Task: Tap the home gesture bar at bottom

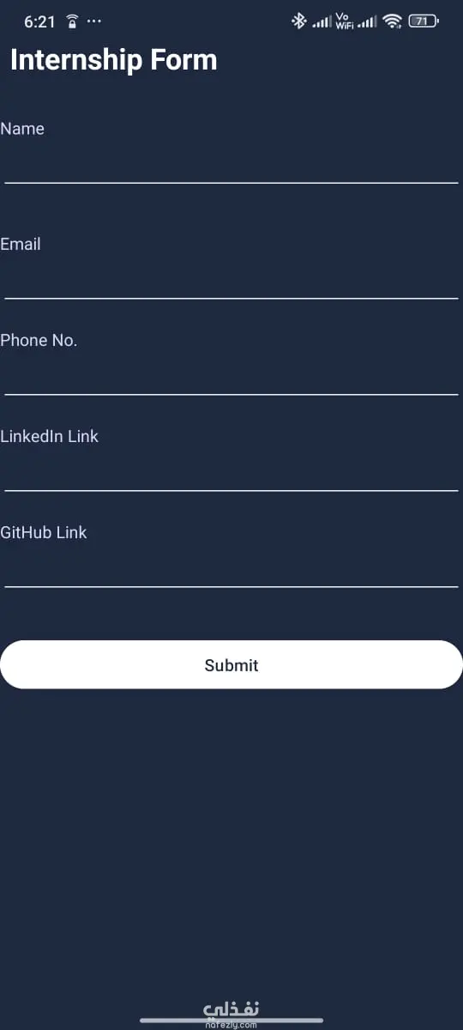Action: pyautogui.click(x=231, y=1021)
